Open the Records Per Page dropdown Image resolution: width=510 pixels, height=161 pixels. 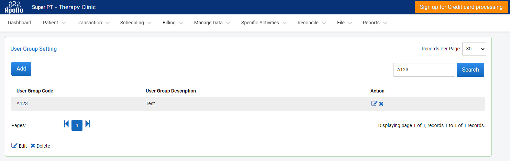474,49
